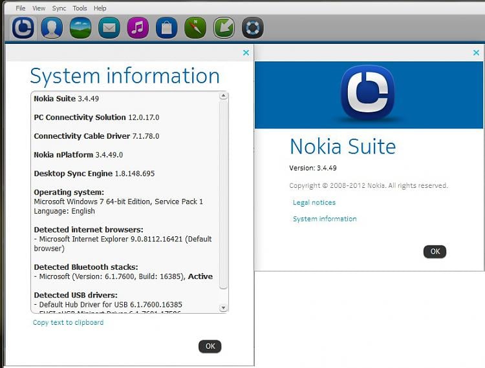Confirm OK in System information dialog
485x368 pixels.
(x=210, y=347)
